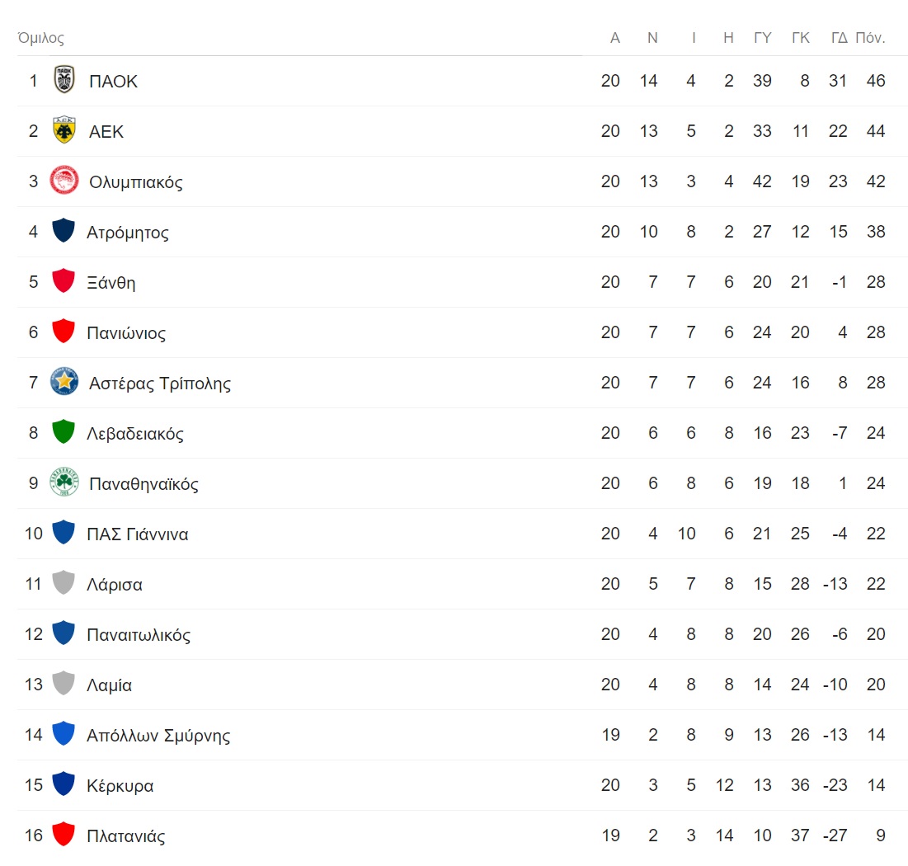The width and height of the screenshot is (908, 866).
Task: Click the ΠΑΟΚ club crest icon
Action: click(x=64, y=80)
